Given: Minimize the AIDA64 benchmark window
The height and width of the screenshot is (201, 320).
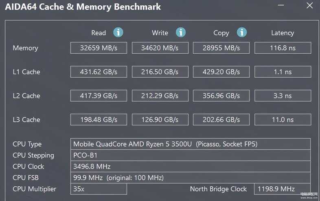Looking at the screenshot, I should tap(281, 5).
